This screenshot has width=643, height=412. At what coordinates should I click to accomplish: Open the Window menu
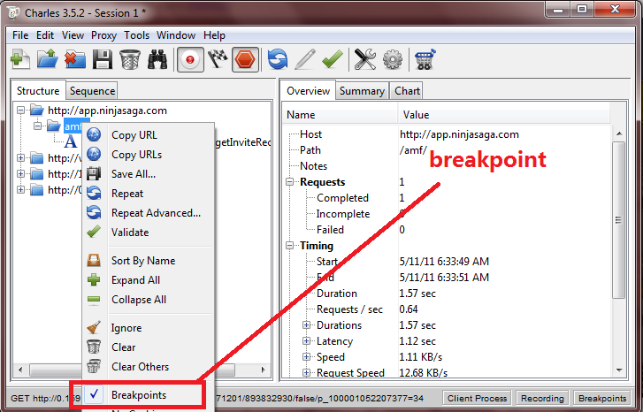(x=176, y=35)
